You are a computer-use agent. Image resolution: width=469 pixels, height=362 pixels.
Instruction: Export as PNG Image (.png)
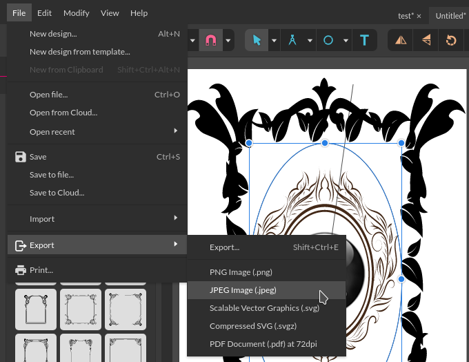(x=266, y=272)
